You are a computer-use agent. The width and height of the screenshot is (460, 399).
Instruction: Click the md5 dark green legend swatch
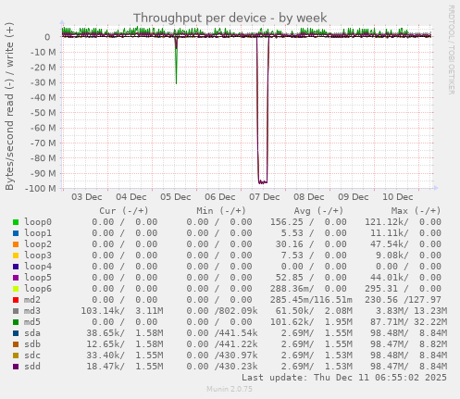click(x=16, y=322)
